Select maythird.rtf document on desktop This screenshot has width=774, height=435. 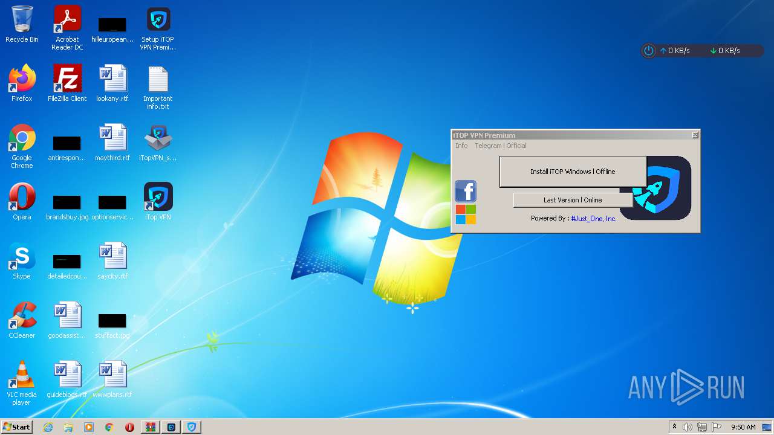pos(112,143)
